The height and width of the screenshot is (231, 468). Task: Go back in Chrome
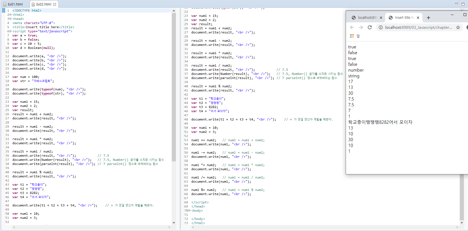(352, 27)
